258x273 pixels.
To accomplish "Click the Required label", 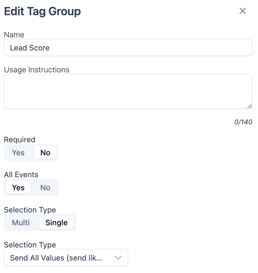I will pyautogui.click(x=19, y=140).
